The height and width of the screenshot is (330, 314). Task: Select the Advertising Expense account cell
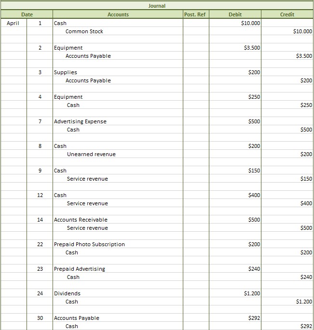(80, 121)
